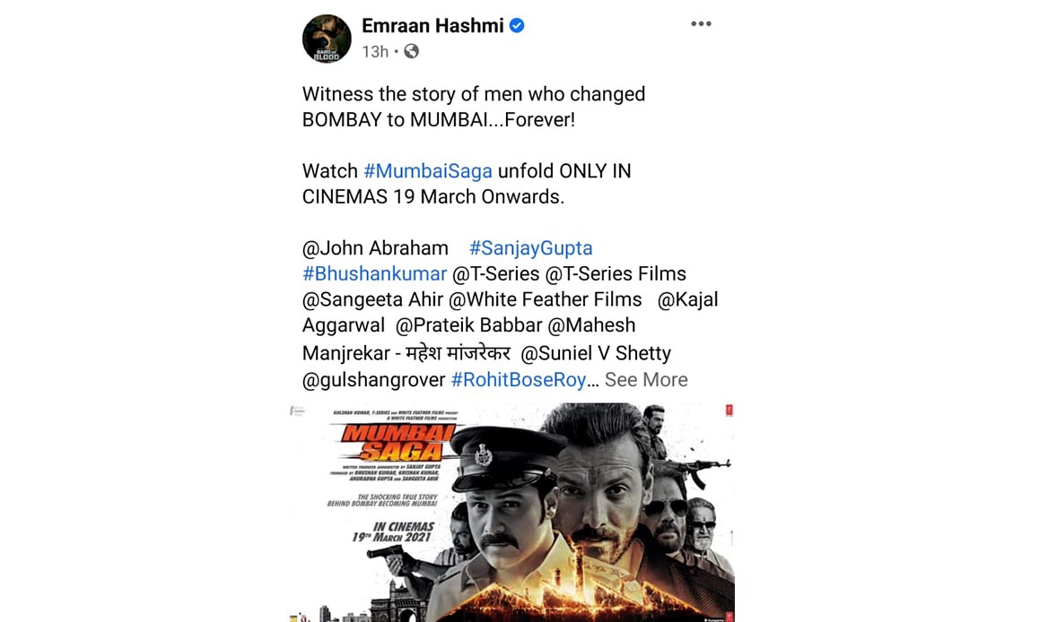Click the @gulshangrover mention
This screenshot has height=622, width=1057.
(x=374, y=380)
